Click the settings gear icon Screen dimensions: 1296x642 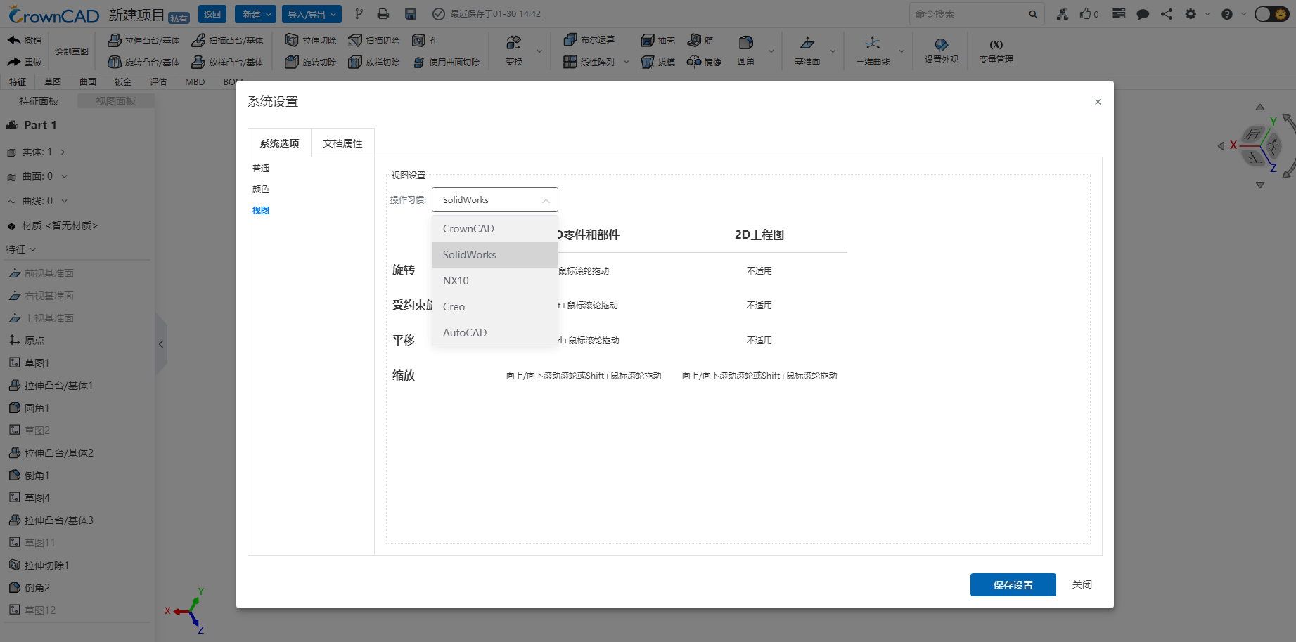tap(1191, 14)
